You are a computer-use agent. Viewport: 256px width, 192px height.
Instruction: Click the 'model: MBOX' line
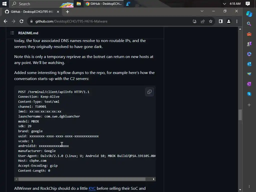click(x=28, y=121)
